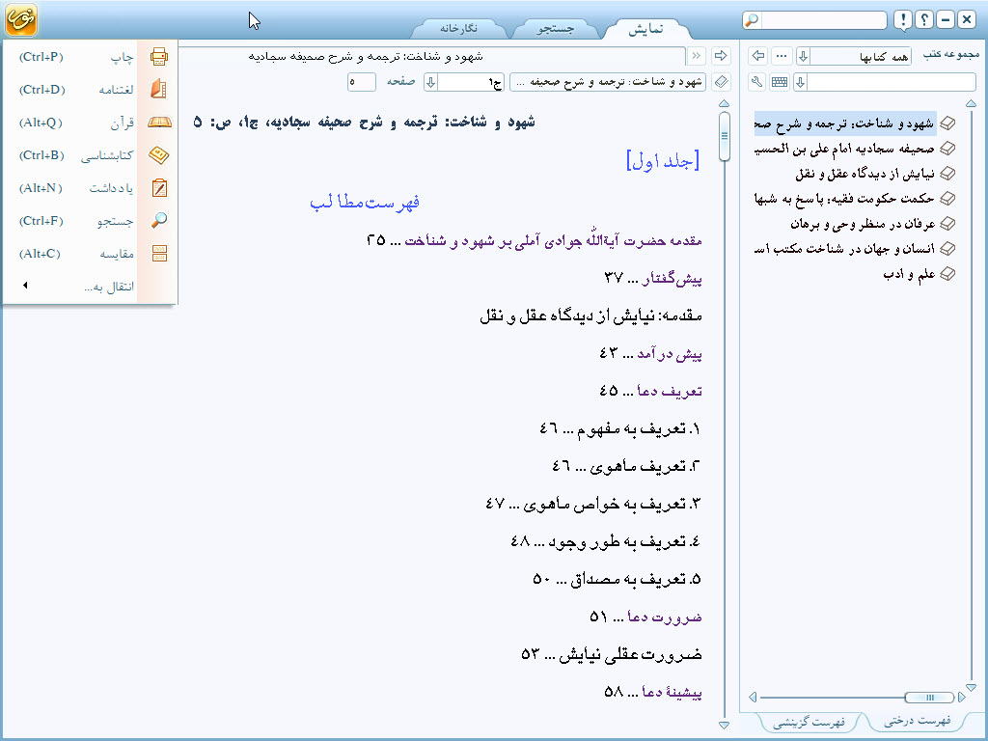Click the Print (چاپ) printer icon

tap(158, 57)
